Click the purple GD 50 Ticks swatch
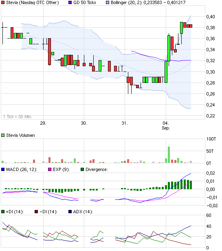The height and width of the screenshot is (251, 222). click(70, 2)
